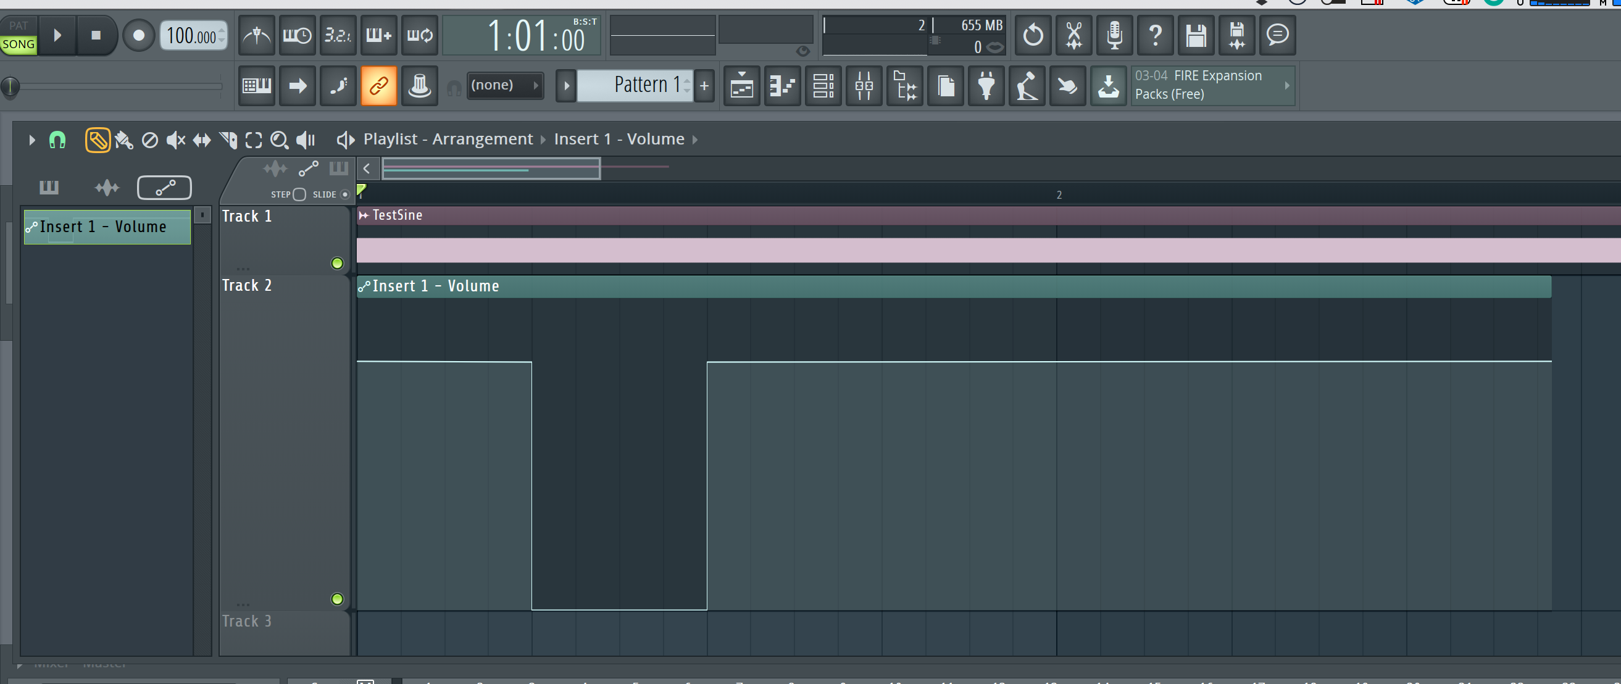The image size is (1621, 684).
Task: Open the Zoom tool in the playlist toolbar
Action: pyautogui.click(x=280, y=140)
